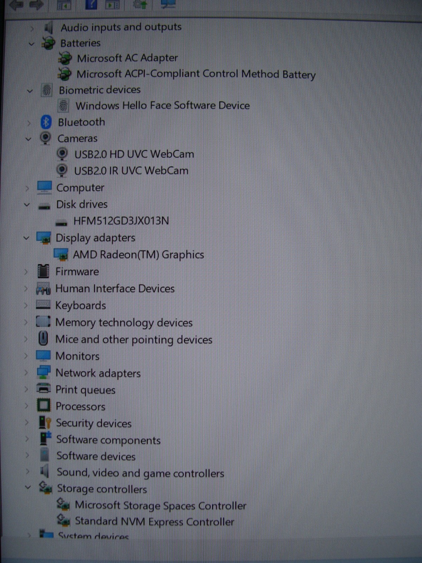Click the Processors icon
Image resolution: width=422 pixels, height=563 pixels.
[44, 405]
